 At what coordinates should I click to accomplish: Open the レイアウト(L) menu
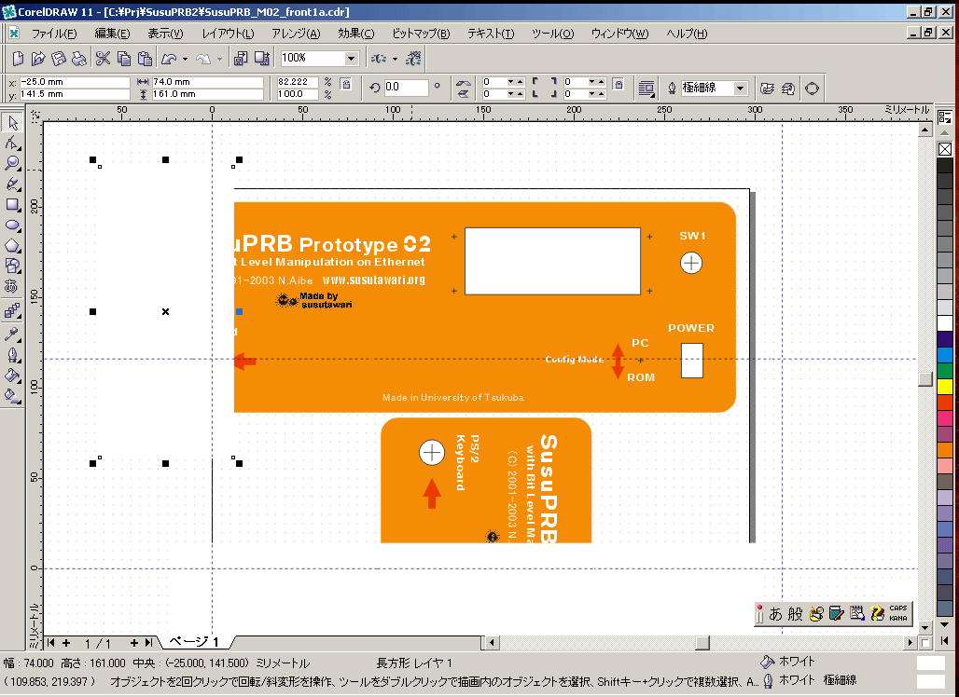coord(228,34)
